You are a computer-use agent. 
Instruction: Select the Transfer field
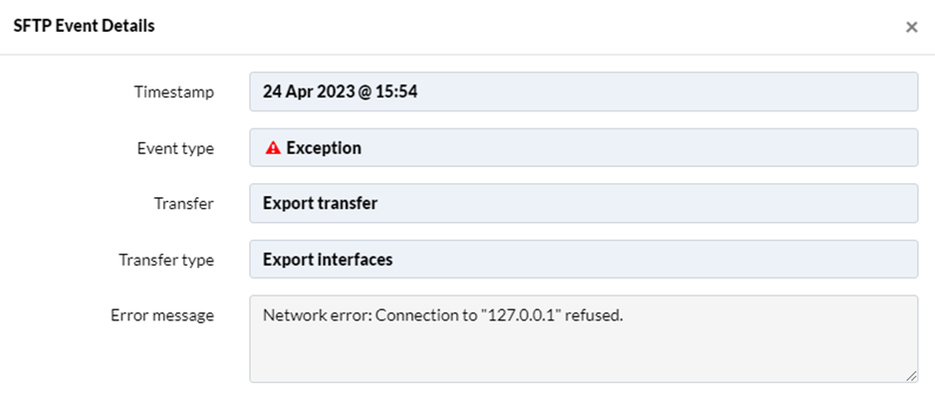[x=584, y=203]
